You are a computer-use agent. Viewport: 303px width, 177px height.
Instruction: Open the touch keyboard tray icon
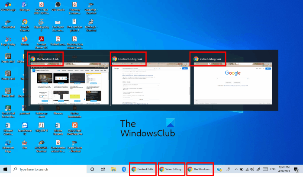265,169
